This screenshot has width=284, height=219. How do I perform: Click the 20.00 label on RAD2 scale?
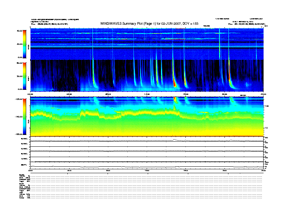click(19, 44)
